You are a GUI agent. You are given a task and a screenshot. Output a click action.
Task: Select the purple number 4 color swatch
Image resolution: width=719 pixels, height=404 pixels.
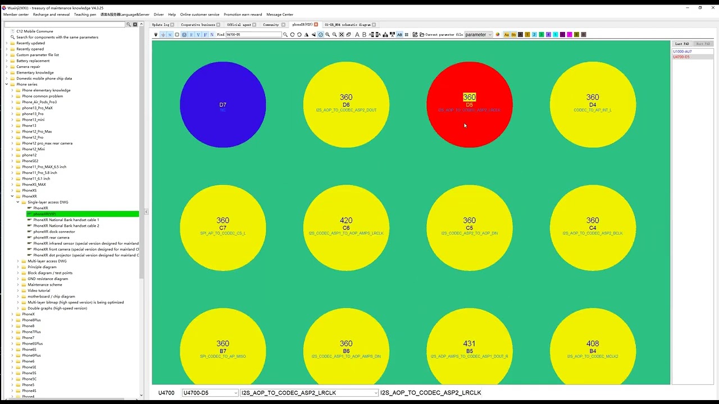549,34
